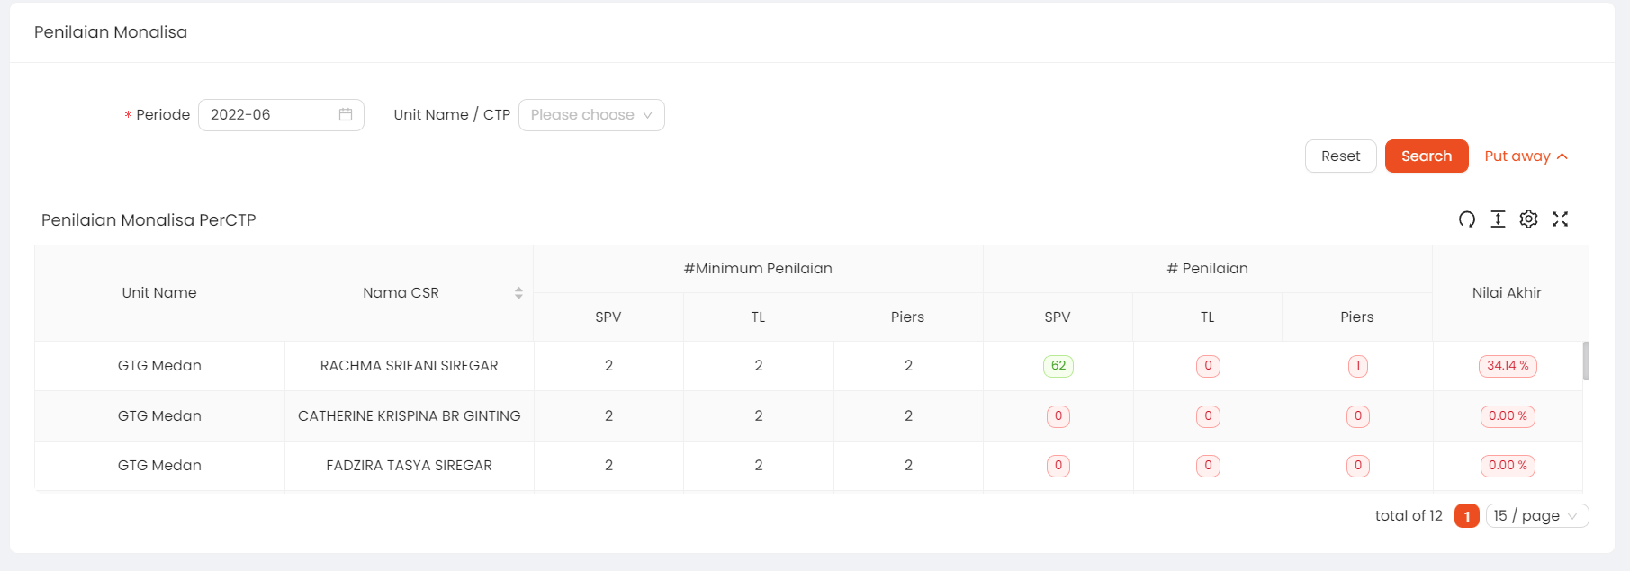Click the #Minimum Penilaian column header
This screenshot has height=571, width=1630.
pyautogui.click(x=758, y=268)
